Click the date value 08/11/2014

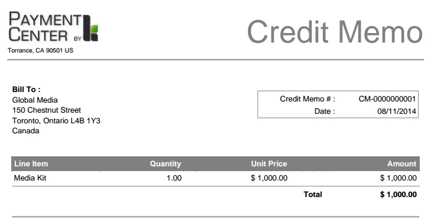(397, 112)
